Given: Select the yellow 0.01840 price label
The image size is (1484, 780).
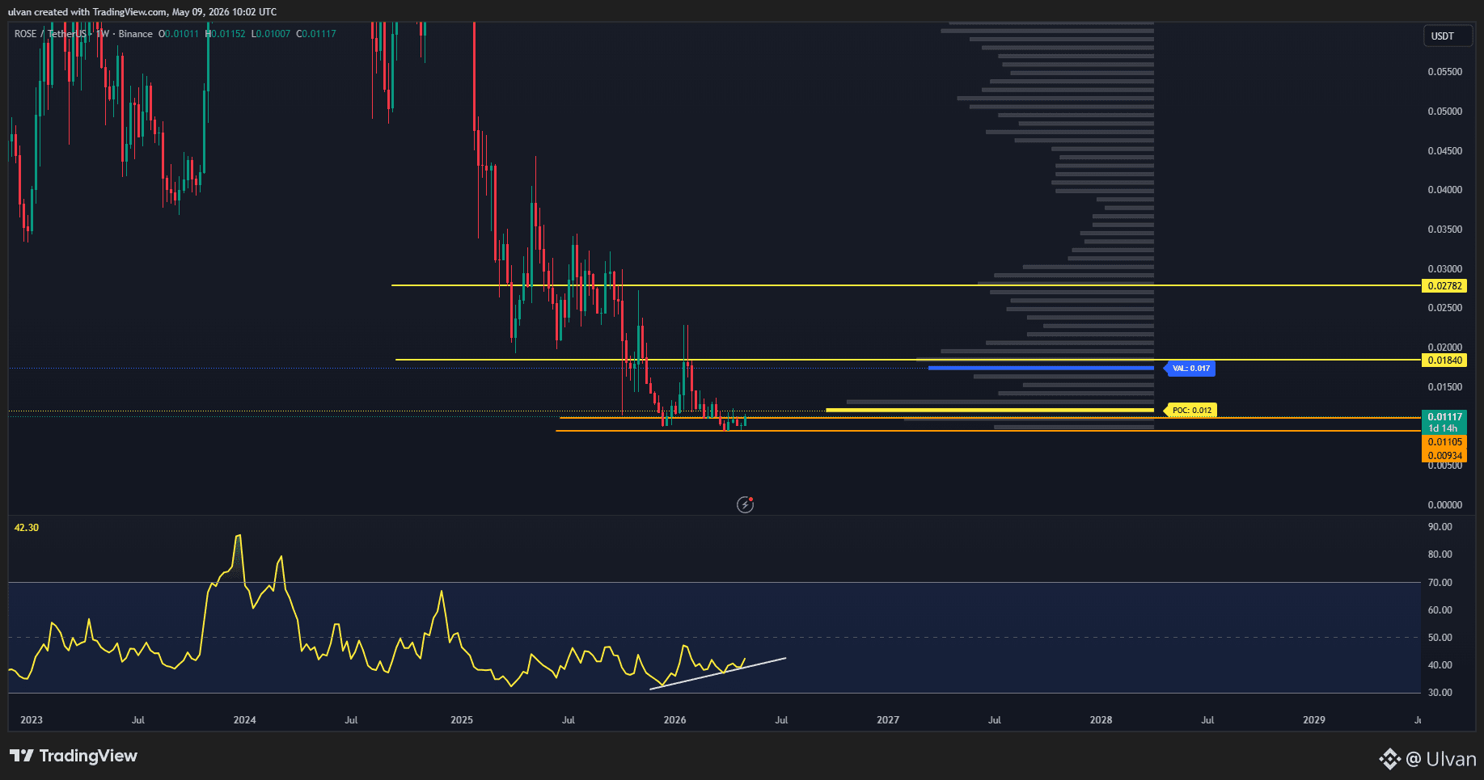Looking at the screenshot, I should (x=1444, y=360).
